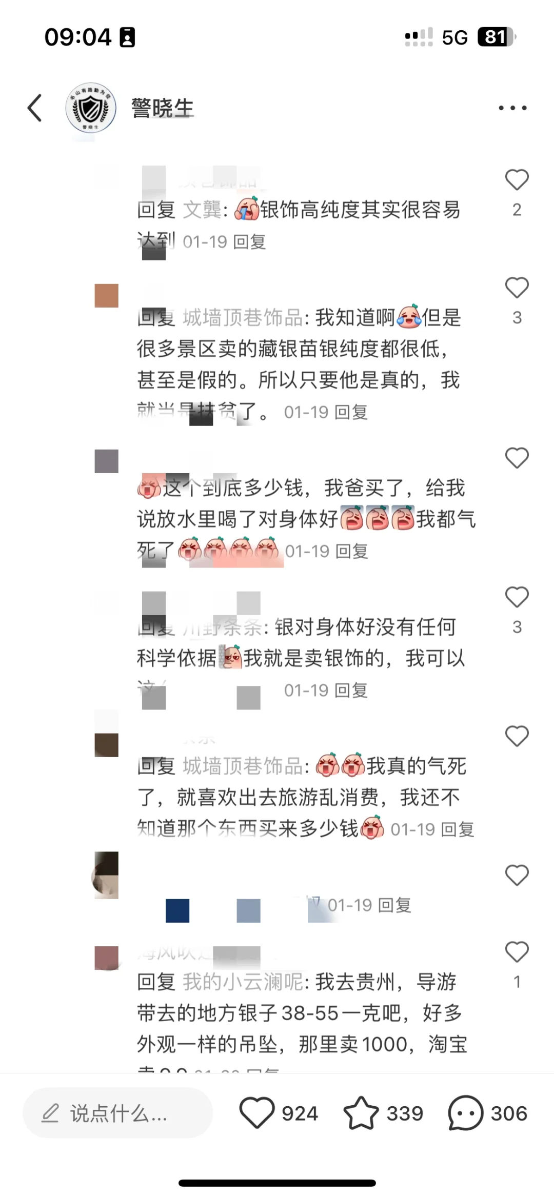Screen dimensions: 554x1198
Task: Reply to comment 银饰高纯度其实很容易达到
Action: coord(250,242)
